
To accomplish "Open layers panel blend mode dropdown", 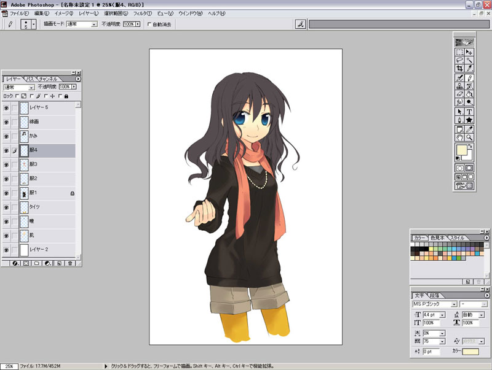I will (31, 87).
